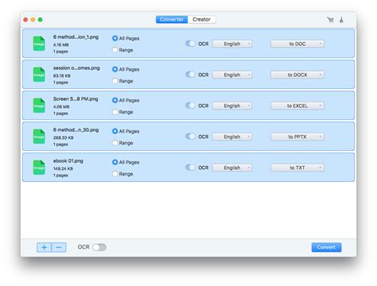Switch to the Converter tab
377x286 pixels.
click(172, 20)
